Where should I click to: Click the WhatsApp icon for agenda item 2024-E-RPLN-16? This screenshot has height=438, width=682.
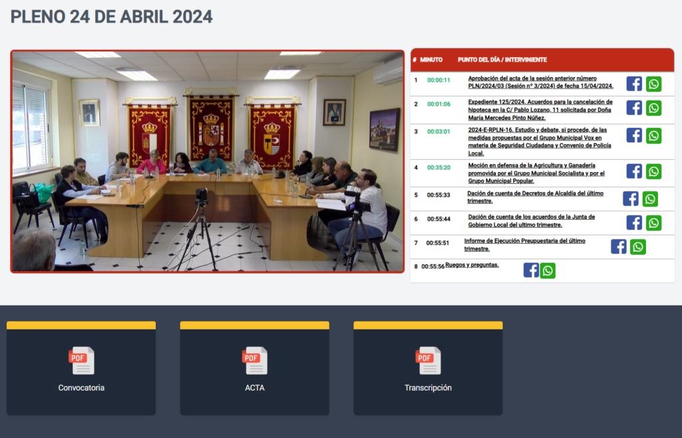coord(653,135)
